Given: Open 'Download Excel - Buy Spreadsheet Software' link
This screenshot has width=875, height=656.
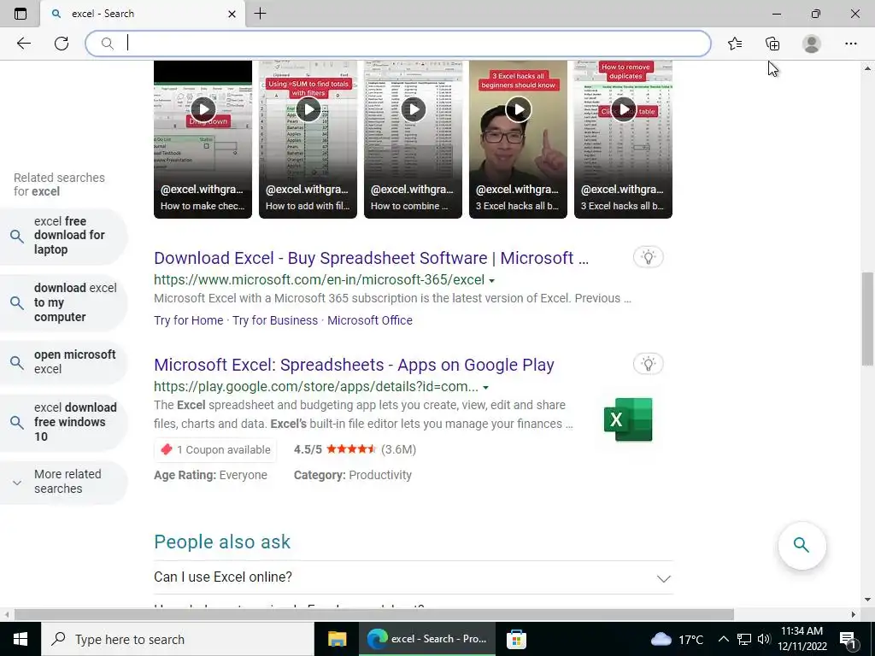Looking at the screenshot, I should (371, 258).
